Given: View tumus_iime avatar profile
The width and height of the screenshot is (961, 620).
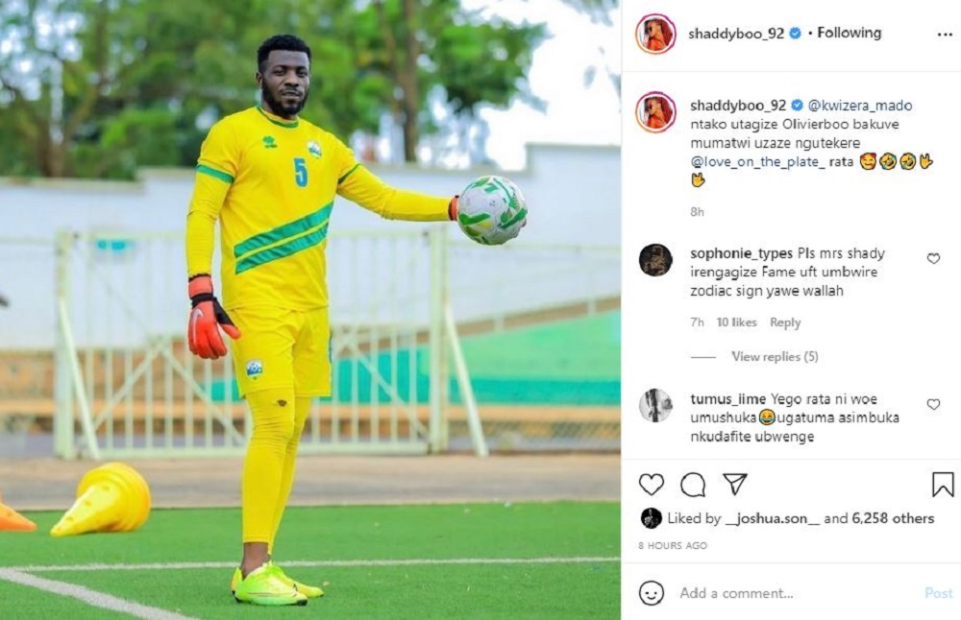Looking at the screenshot, I should [655, 405].
